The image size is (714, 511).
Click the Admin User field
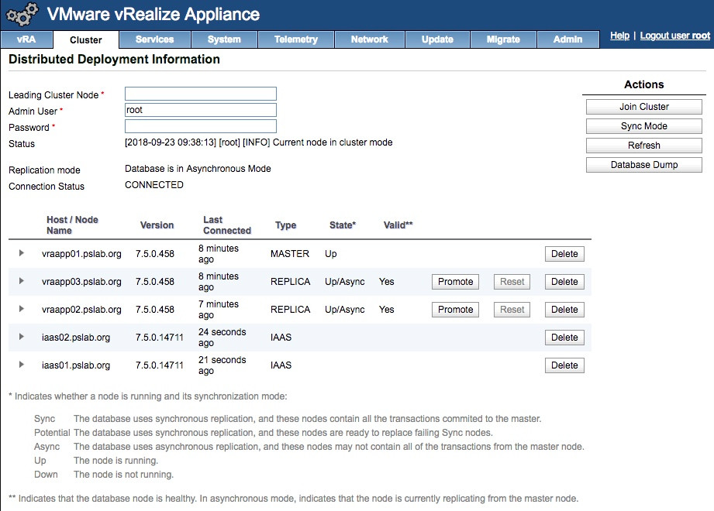[201, 110]
